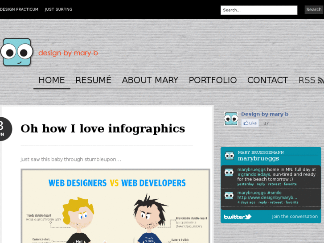324x243 pixels.
Task: Click 'reply' on the 4 days ago tweet
Action: tap(262, 202)
